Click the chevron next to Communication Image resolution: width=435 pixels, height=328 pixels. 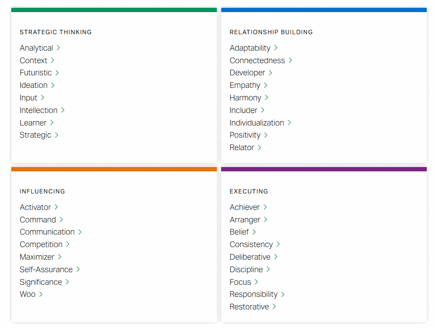tap(80, 232)
